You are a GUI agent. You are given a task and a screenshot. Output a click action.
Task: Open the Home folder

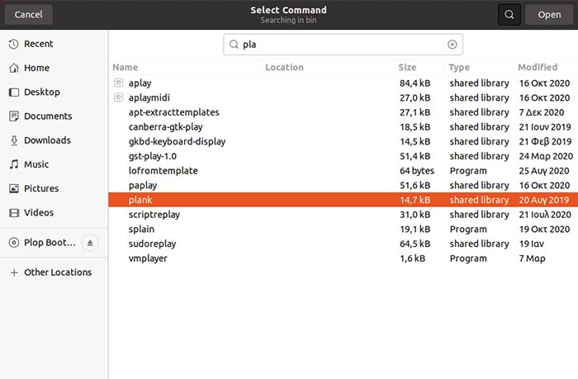coord(54,68)
